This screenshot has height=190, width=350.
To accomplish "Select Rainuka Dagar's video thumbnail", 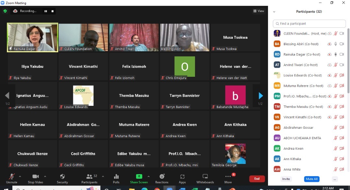I will tap(33, 37).
